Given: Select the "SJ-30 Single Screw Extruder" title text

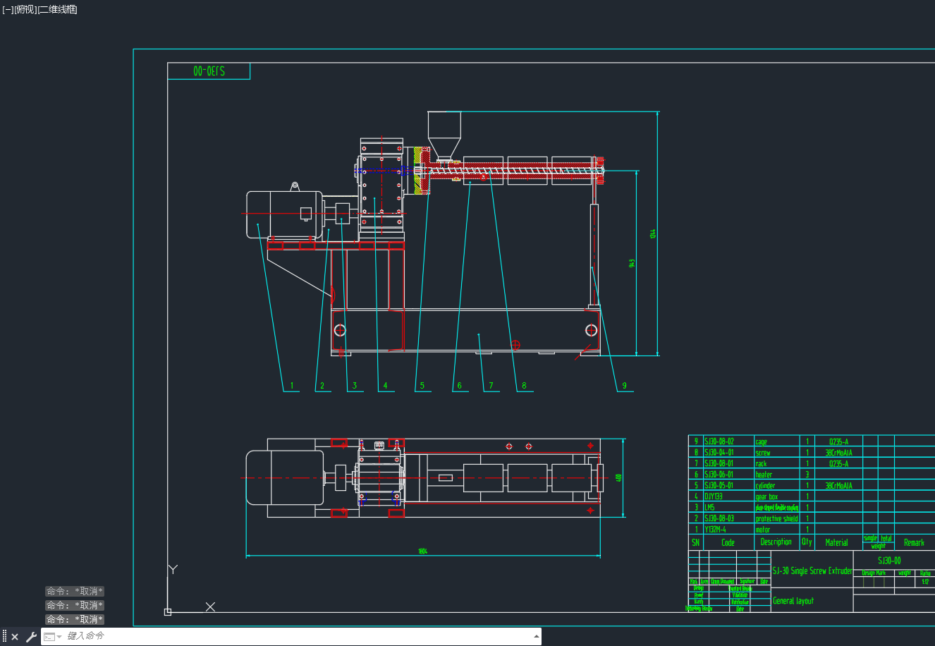Looking at the screenshot, I should (812, 571).
